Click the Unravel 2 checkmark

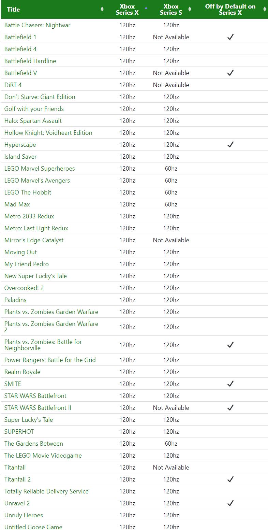[230, 503]
